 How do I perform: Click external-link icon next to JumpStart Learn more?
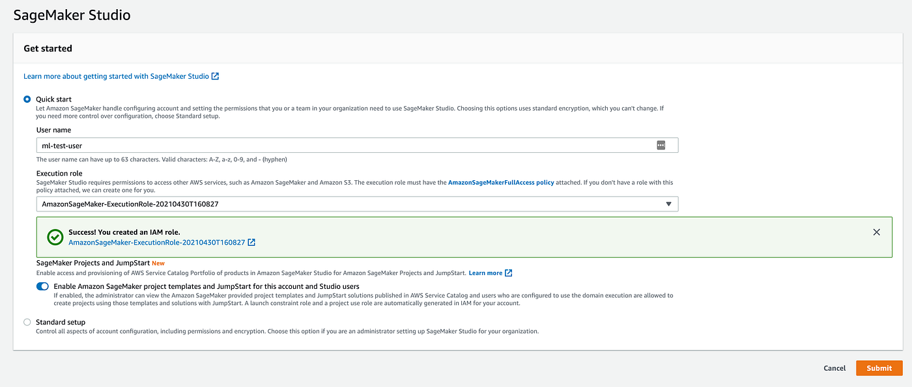click(509, 273)
